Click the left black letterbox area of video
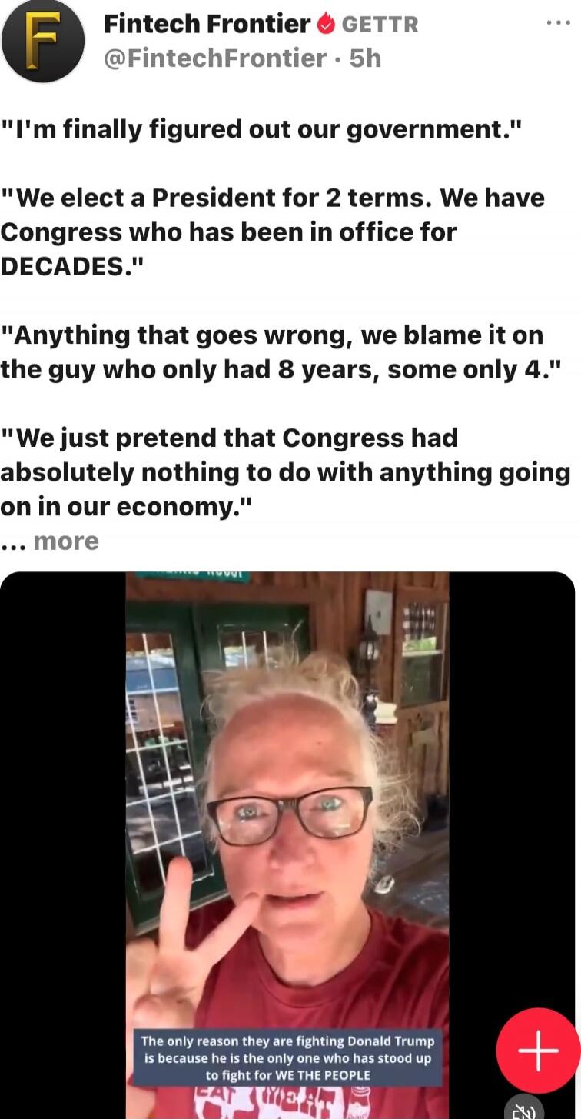The image size is (581, 1119). [63, 844]
